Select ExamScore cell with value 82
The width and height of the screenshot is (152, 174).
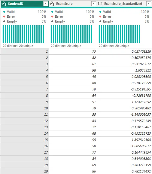[73, 58]
